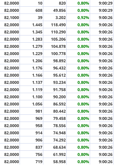Click volume cell reading 1.166
Screen dimensions: 114x166
(31, 75)
